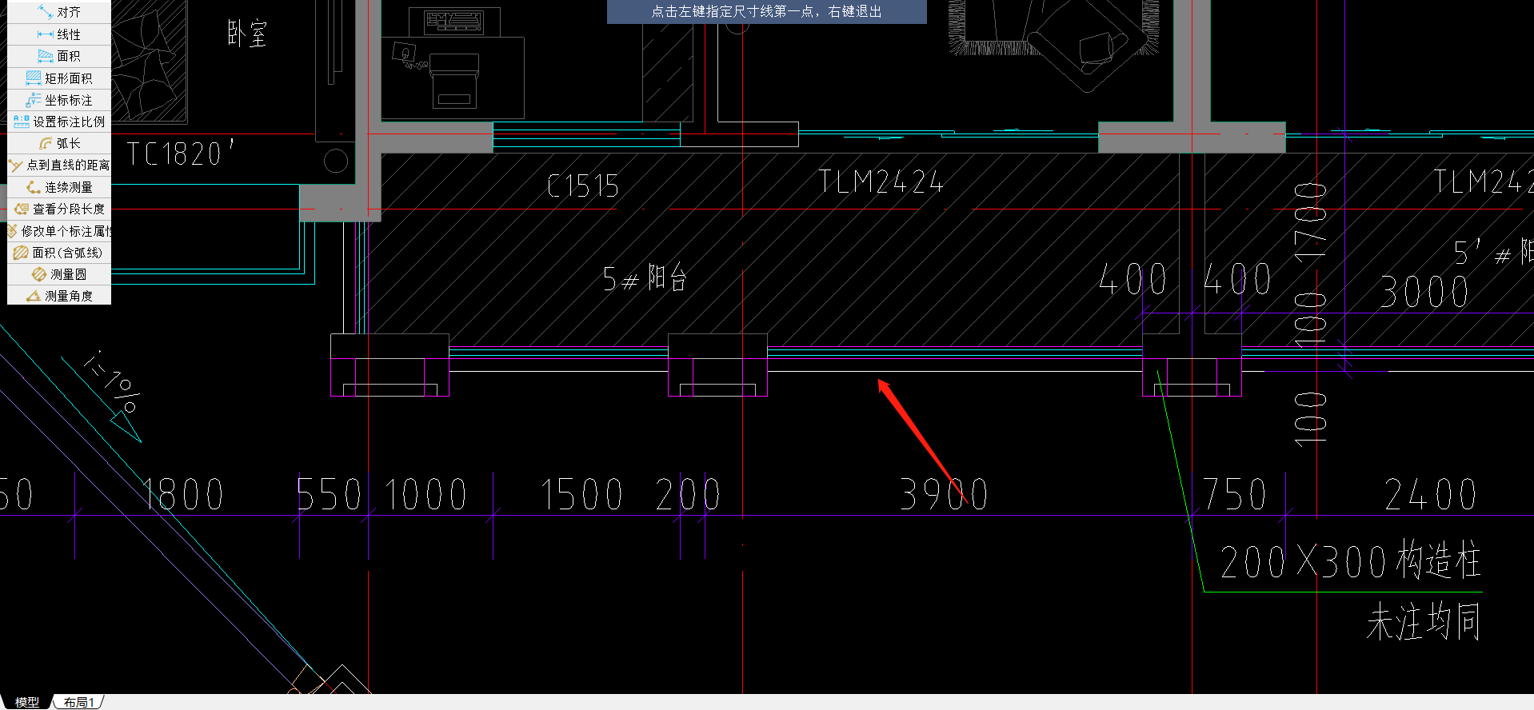Screen dimensions: 1534x710
Task: Select the 1500 dimension text
Action: tap(581, 494)
